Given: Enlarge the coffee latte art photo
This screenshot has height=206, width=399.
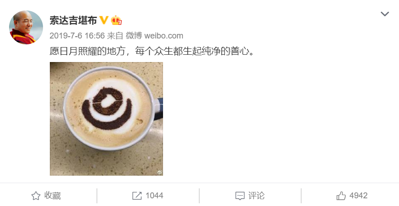Looking at the screenshot, I should 106,119.
